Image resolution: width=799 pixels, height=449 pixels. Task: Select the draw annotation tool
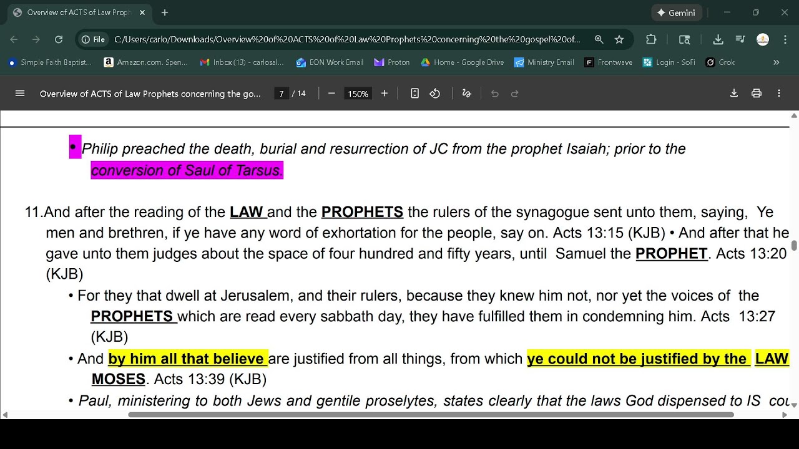pyautogui.click(x=466, y=94)
